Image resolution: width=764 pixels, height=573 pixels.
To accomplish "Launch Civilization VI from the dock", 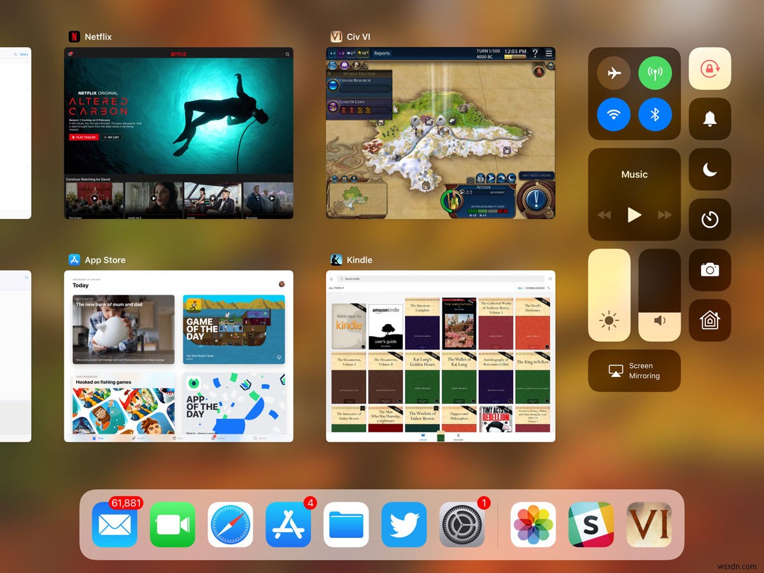I will [649, 525].
